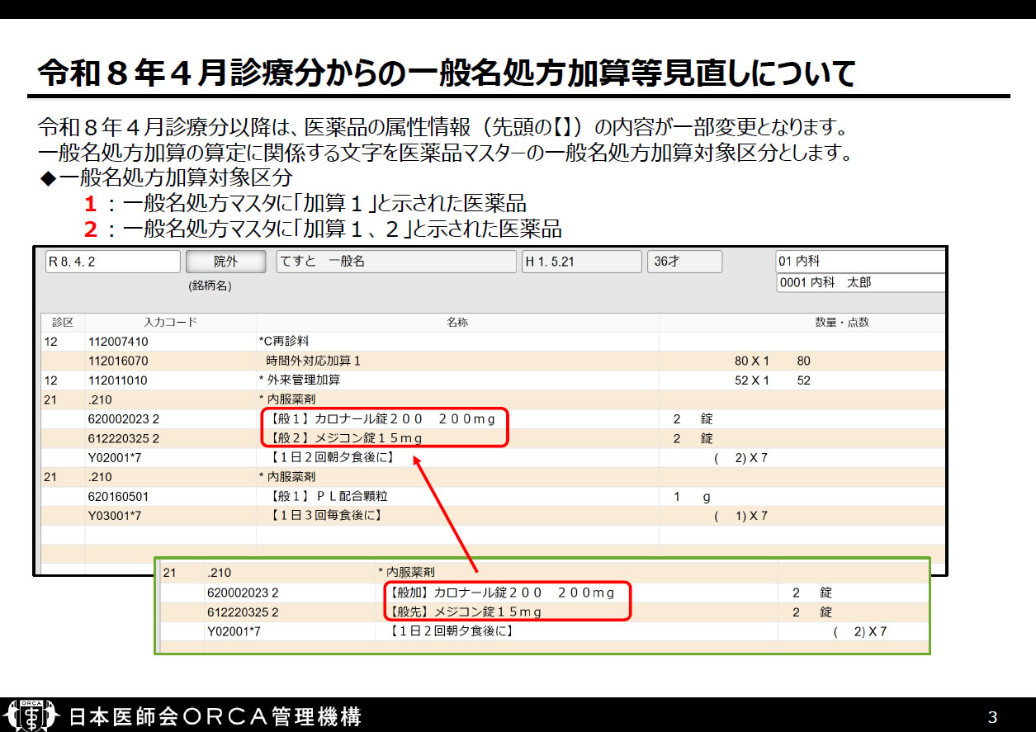Select the 【般1】PL配合顆粒 entry
This screenshot has width=1036, height=732.
[x=329, y=497]
